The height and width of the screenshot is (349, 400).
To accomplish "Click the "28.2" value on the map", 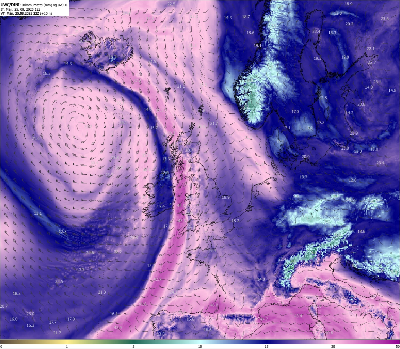I will [x=118, y=252].
